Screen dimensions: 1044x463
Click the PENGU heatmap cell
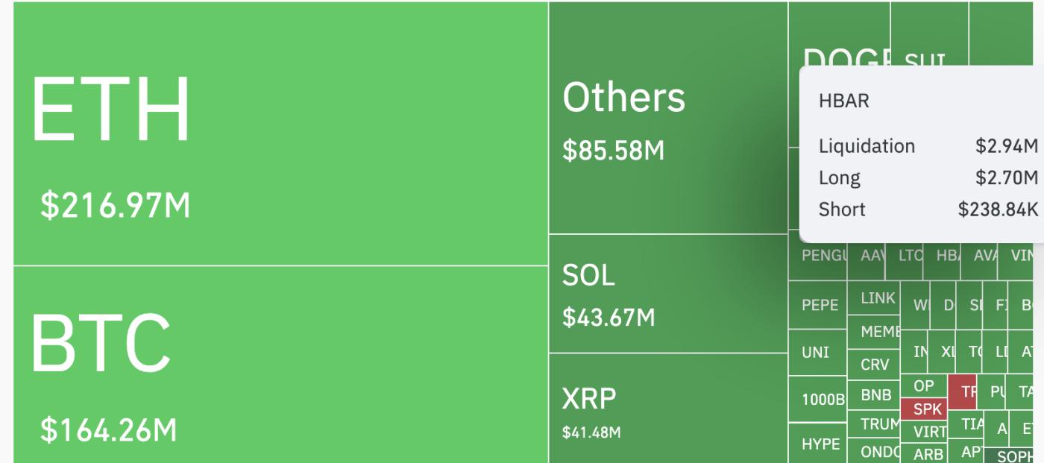pyautogui.click(x=817, y=256)
